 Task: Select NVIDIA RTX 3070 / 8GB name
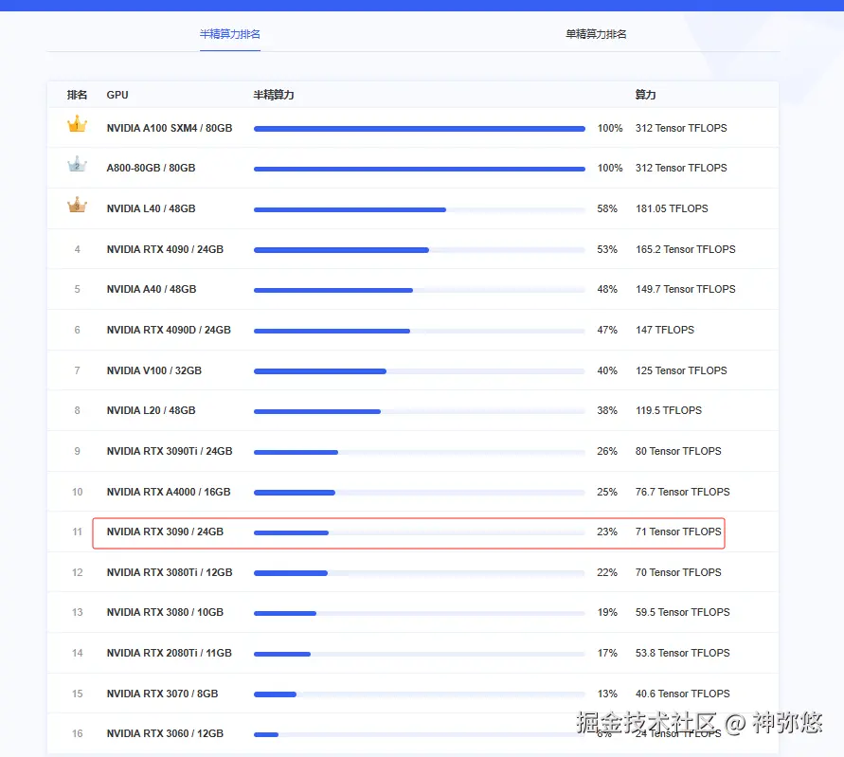pos(162,694)
